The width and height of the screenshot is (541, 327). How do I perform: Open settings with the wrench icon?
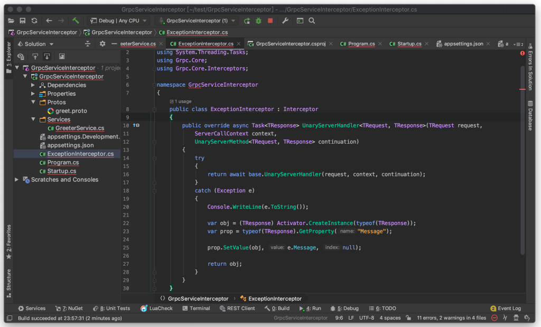point(285,21)
